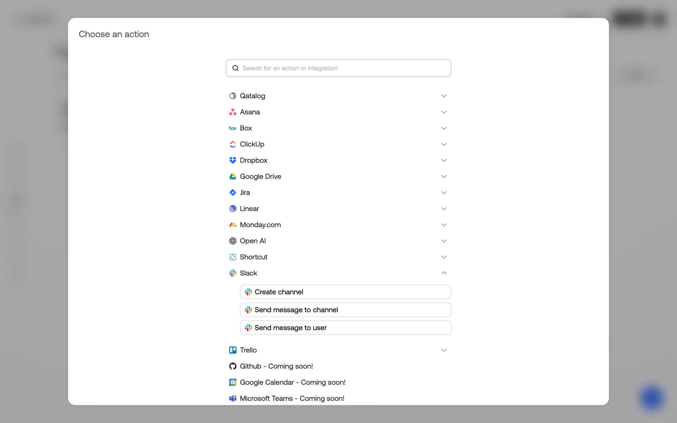The height and width of the screenshot is (423, 677).
Task: Focus the action search field
Action: [342, 68]
